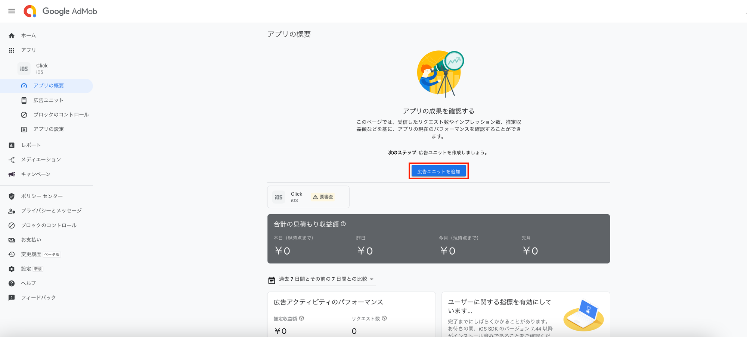Click the アプリの概要 gauge icon
Viewport: 747px width, 337px height.
pyautogui.click(x=24, y=86)
